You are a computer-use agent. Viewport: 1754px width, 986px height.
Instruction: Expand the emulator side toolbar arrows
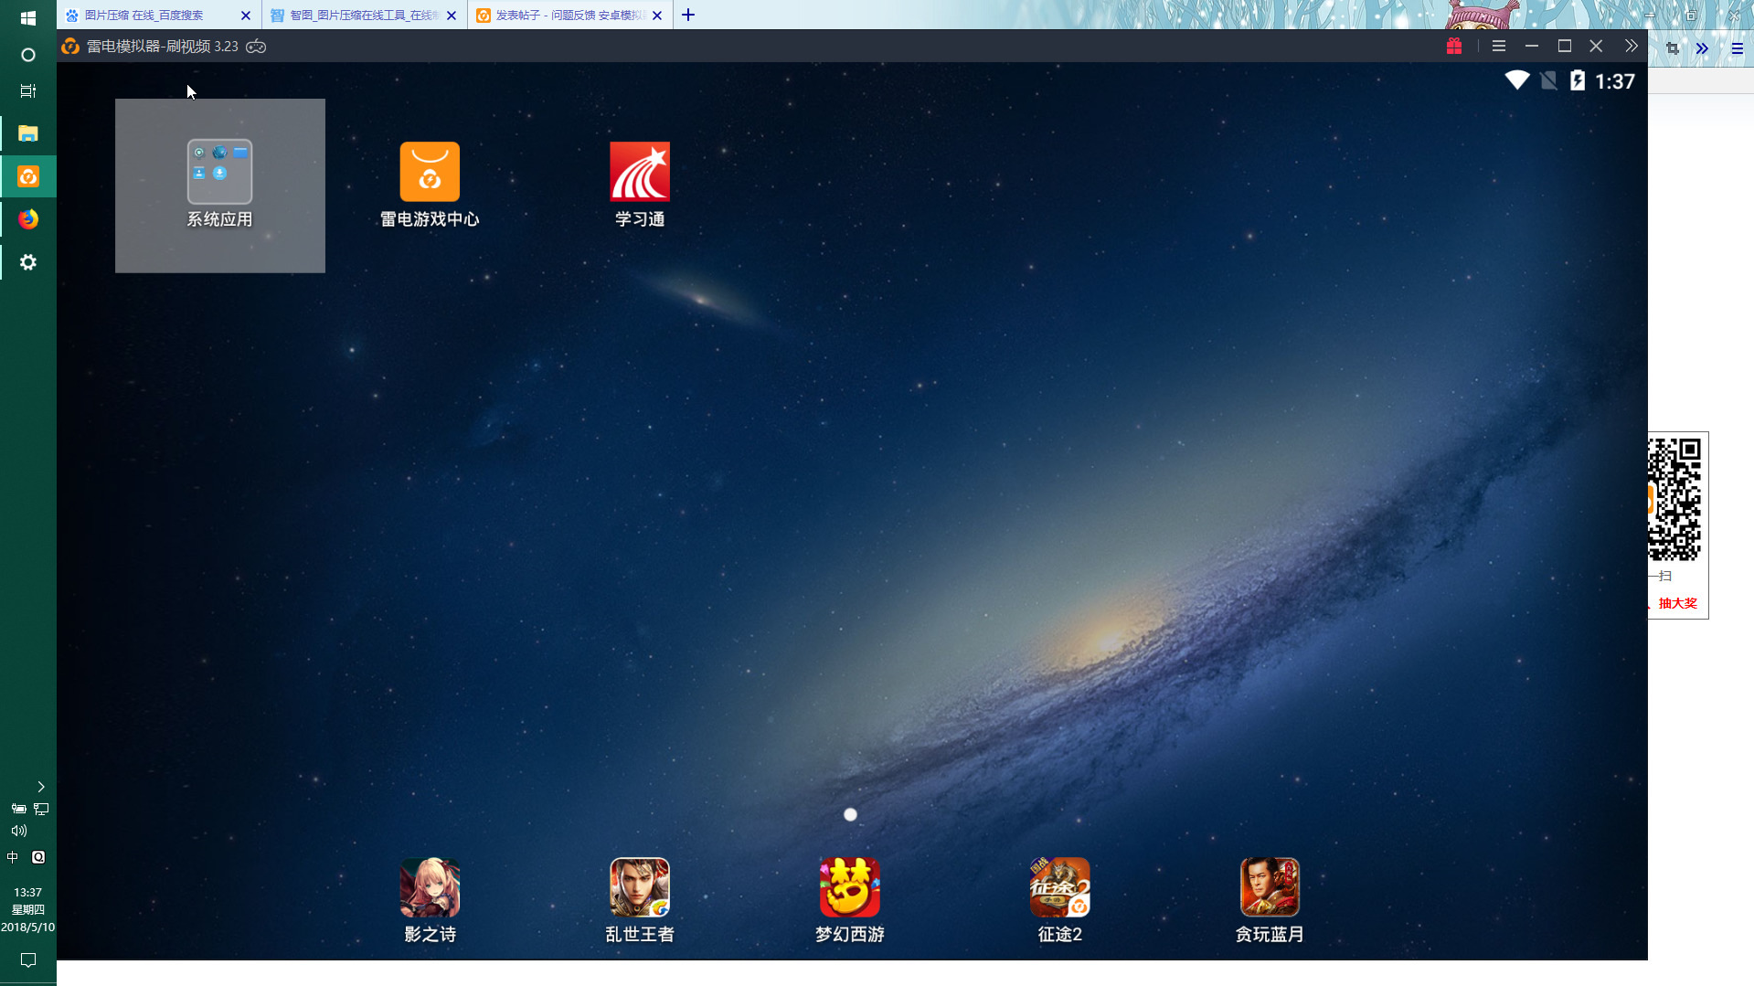tap(1632, 47)
